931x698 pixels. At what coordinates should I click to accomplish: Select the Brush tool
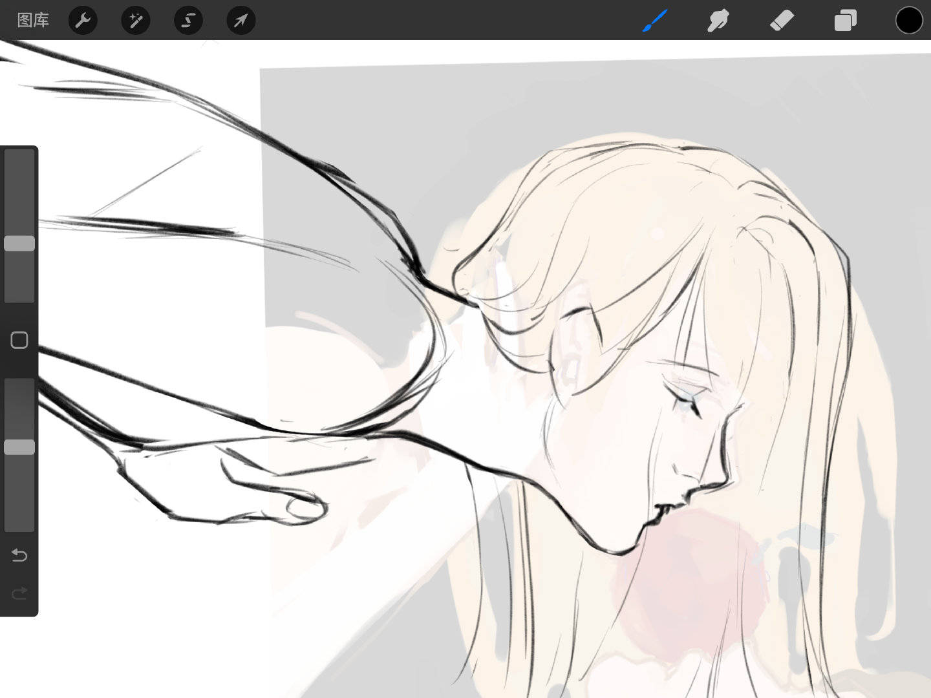tap(655, 21)
